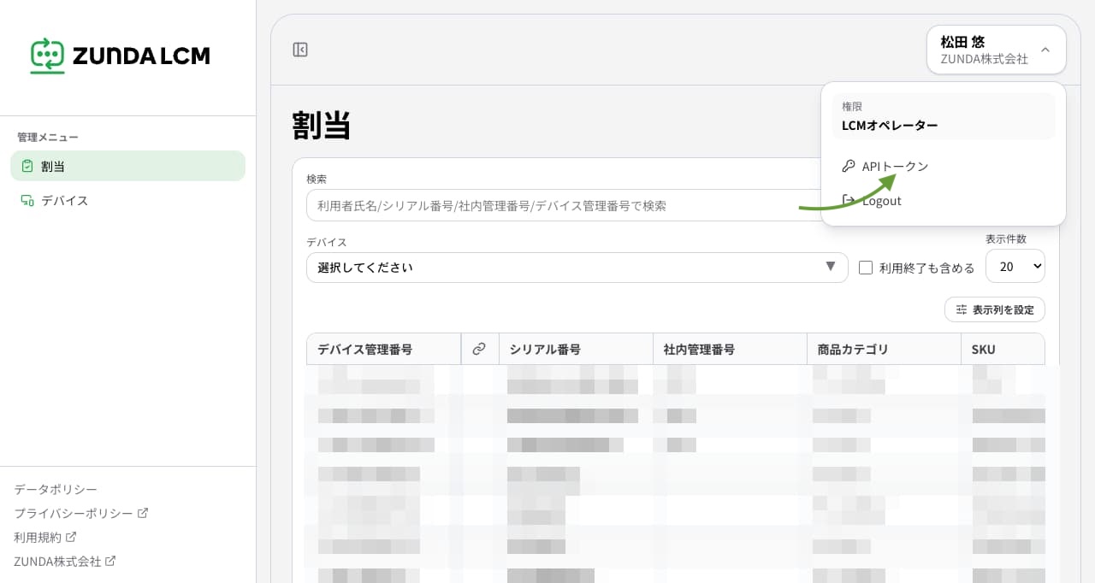Open the デバイス 選択してください dropdown
The width and height of the screenshot is (1095, 583).
point(577,268)
